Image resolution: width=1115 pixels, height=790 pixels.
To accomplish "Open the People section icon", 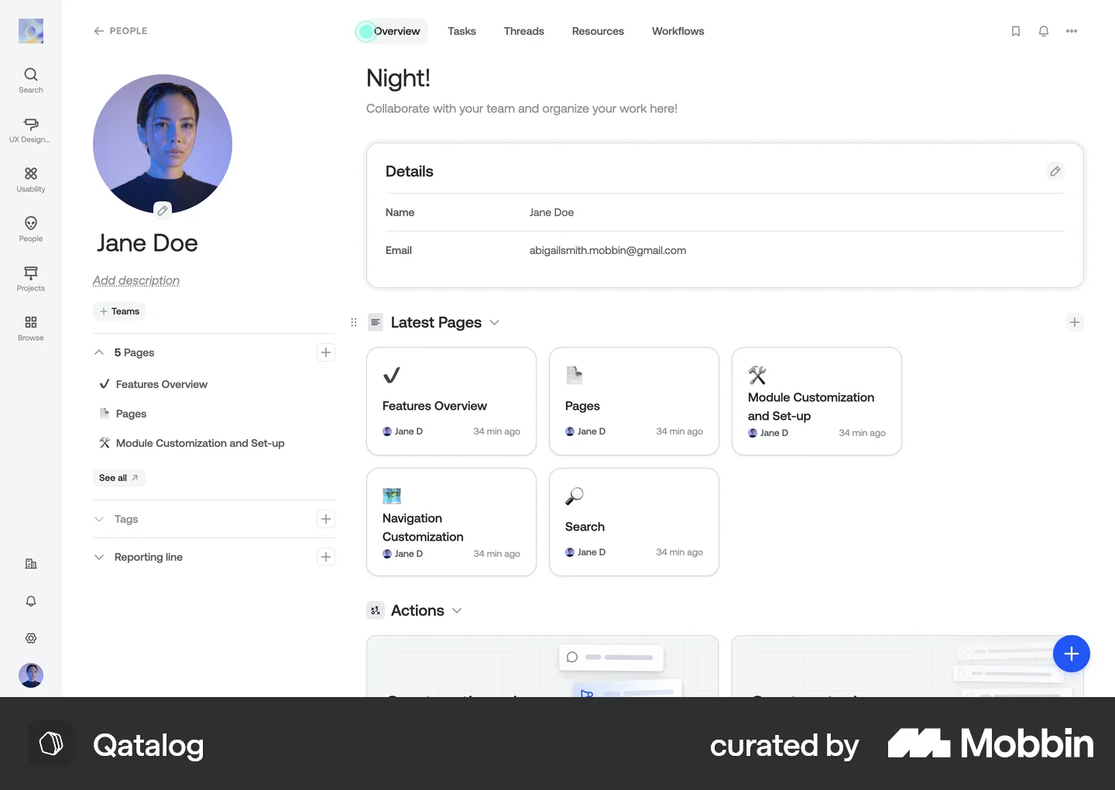I will 31,228.
